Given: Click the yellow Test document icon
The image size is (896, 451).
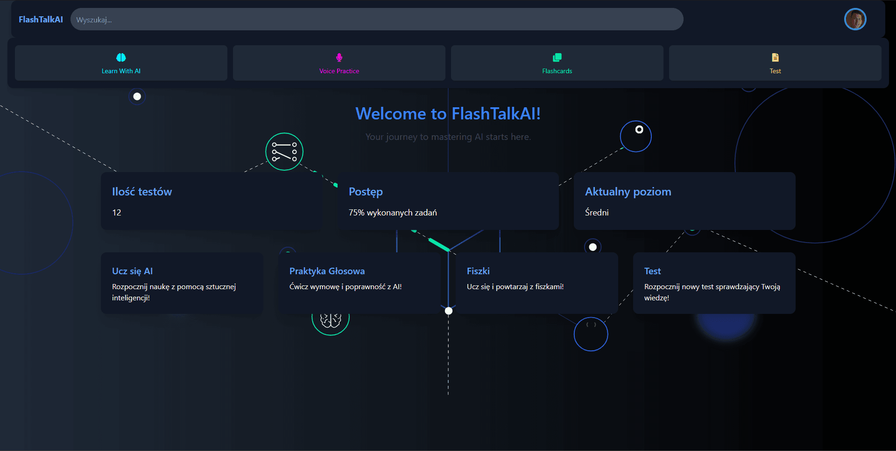Looking at the screenshot, I should [775, 57].
